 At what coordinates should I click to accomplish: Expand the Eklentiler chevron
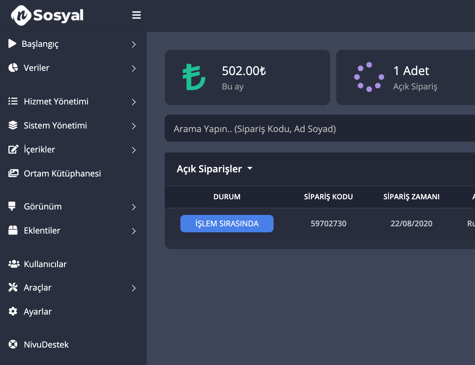coord(134,231)
